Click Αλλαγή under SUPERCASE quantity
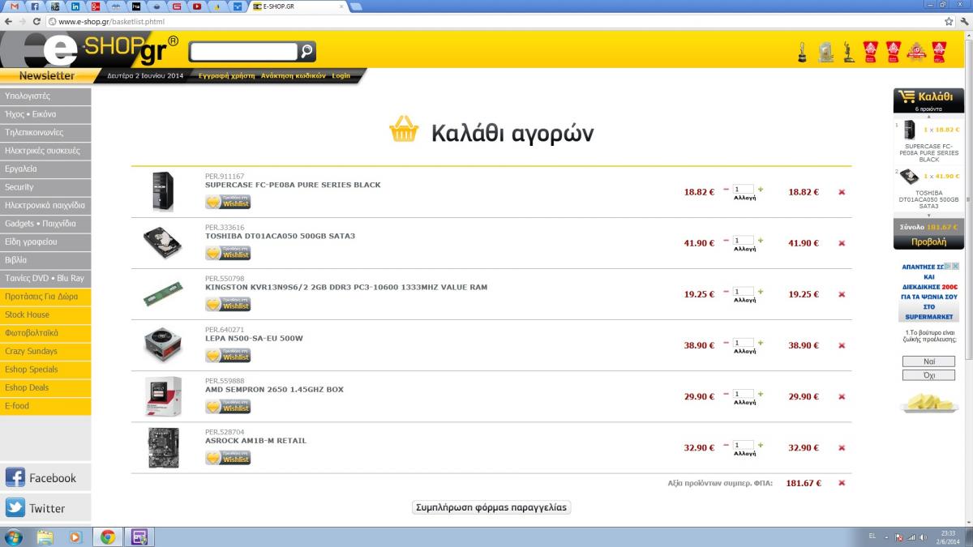973x547 pixels. pos(744,198)
